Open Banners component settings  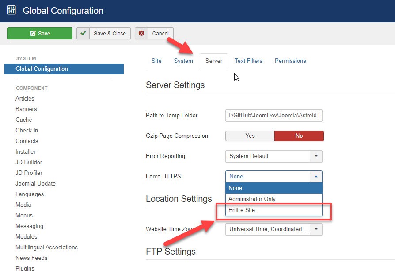click(x=26, y=109)
